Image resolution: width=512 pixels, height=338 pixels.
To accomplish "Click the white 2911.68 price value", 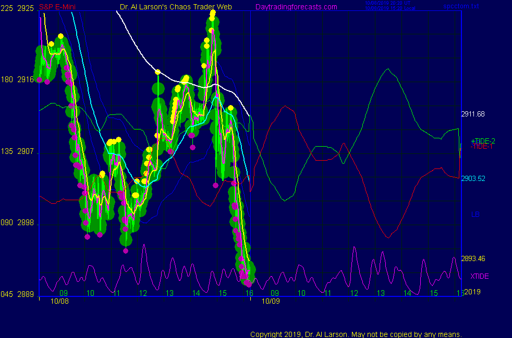I will pyautogui.click(x=473, y=114).
